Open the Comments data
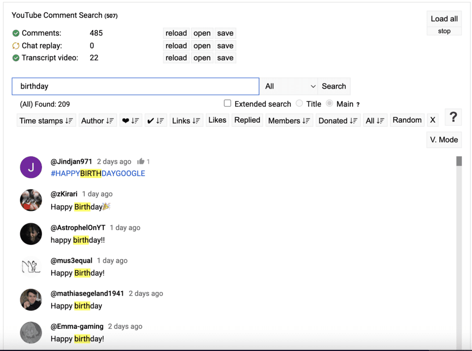472x351 pixels. 202,33
